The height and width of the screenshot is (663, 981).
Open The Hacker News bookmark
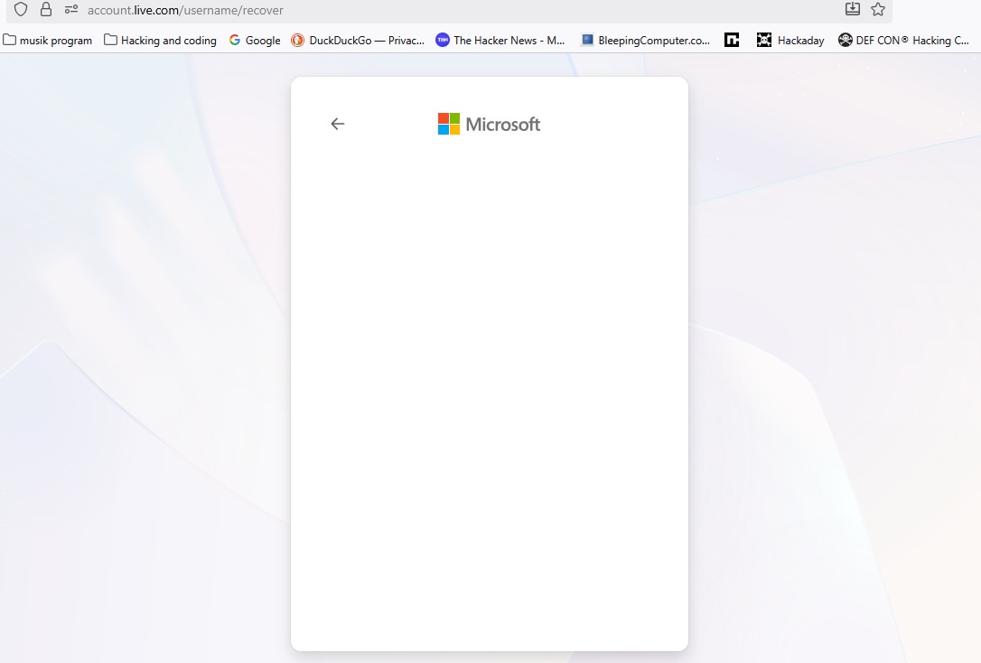500,40
